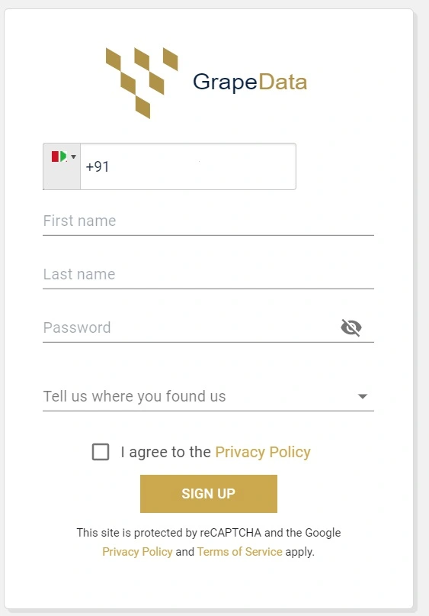Click the GrapeData brand name text
The image size is (429, 616).
click(x=250, y=82)
